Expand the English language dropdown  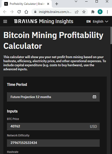pos(97,21)
